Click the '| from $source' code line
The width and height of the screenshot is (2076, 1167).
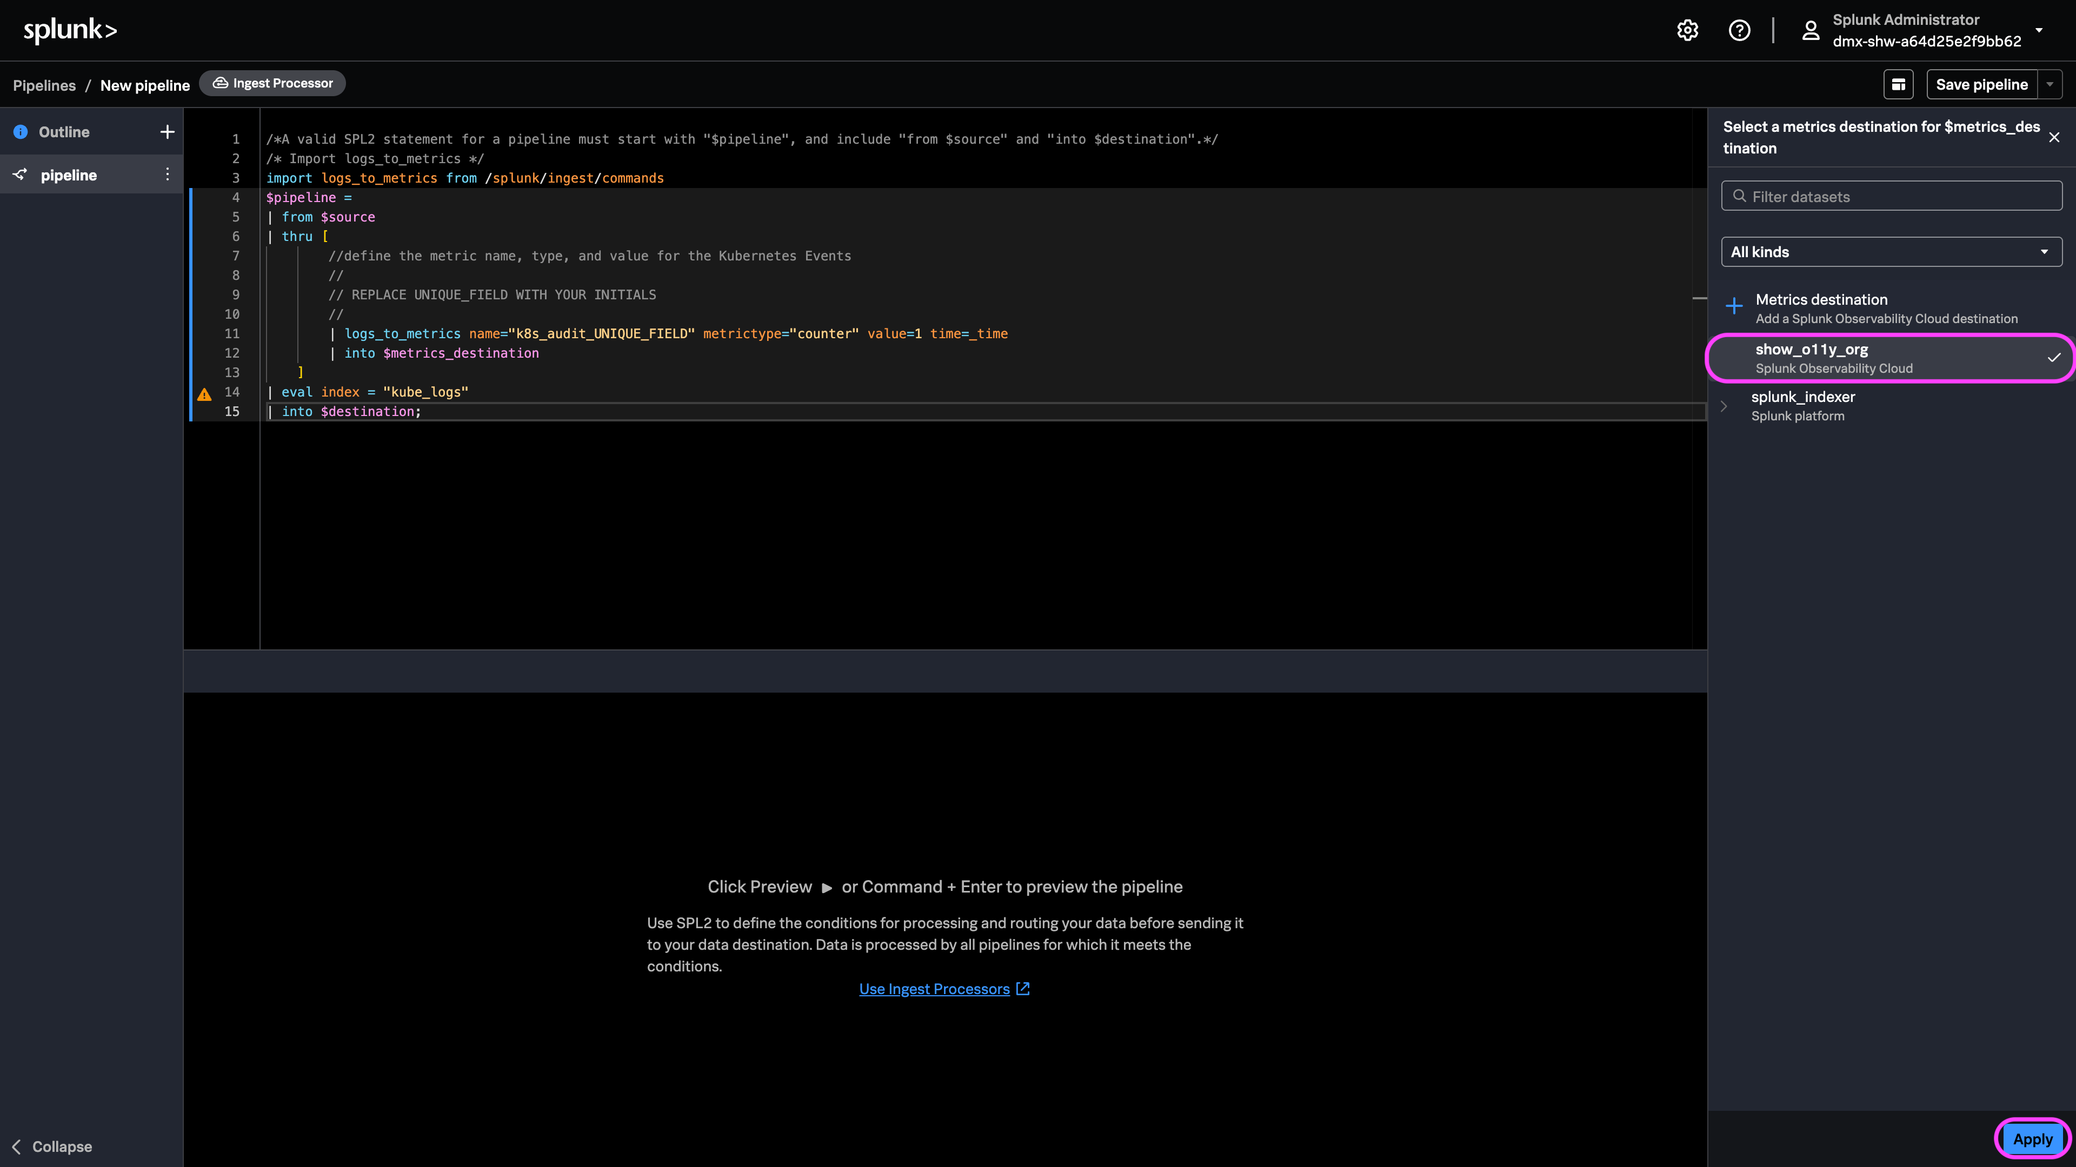coord(321,217)
